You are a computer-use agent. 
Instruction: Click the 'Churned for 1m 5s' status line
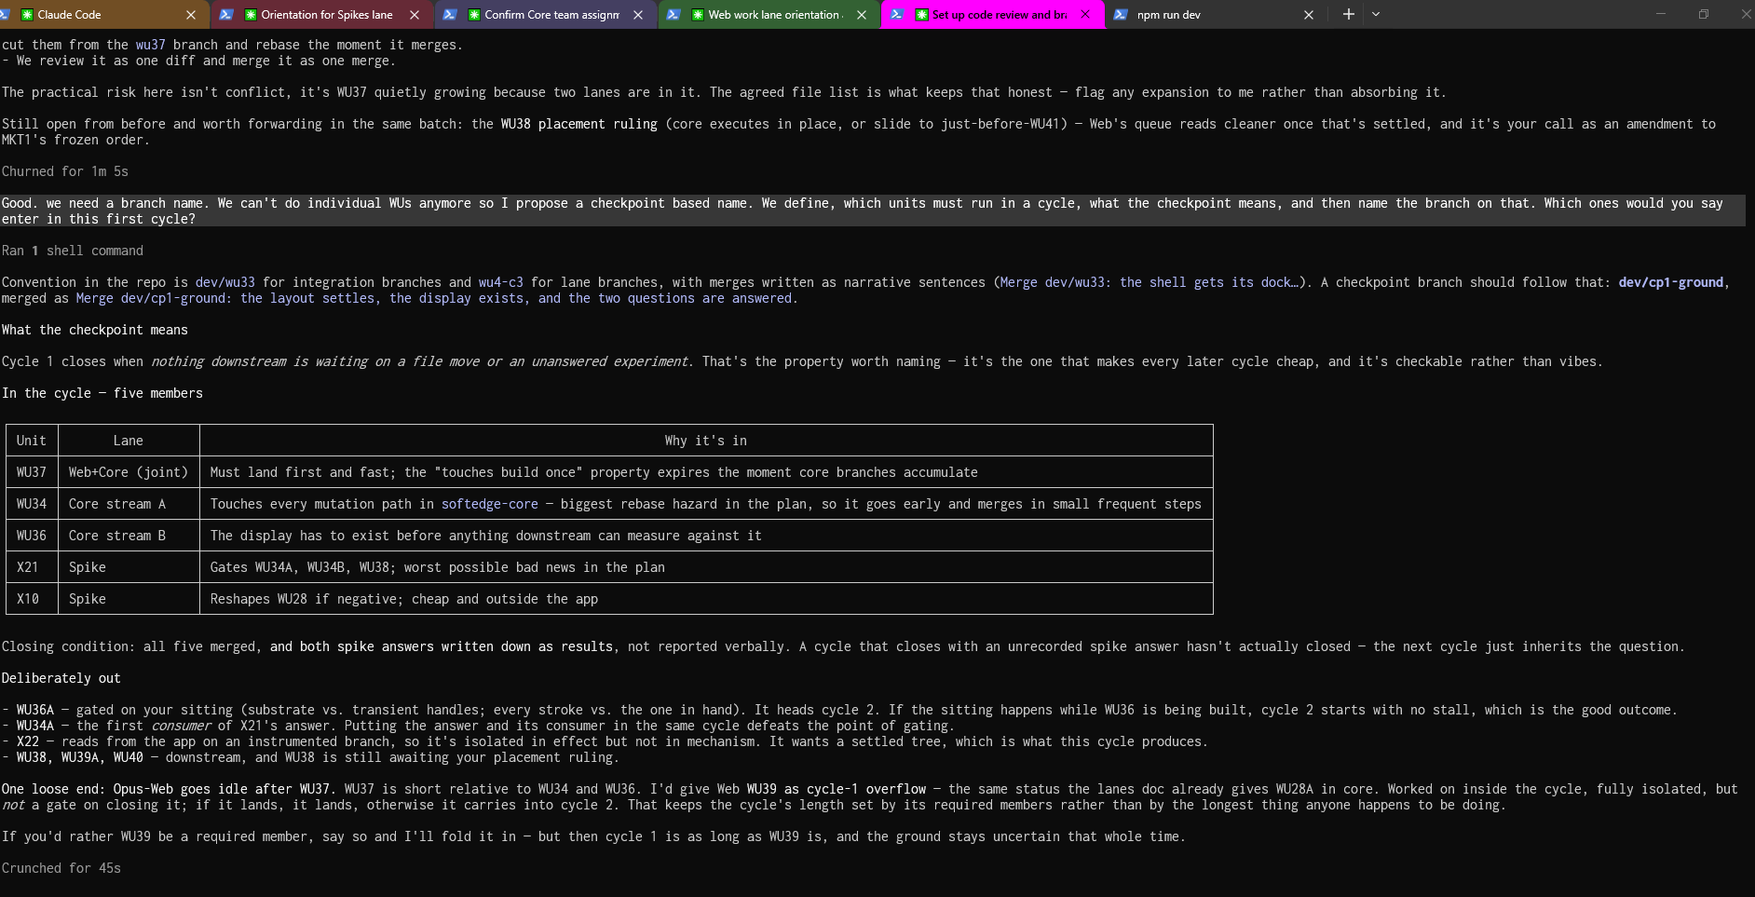pyautogui.click(x=64, y=171)
